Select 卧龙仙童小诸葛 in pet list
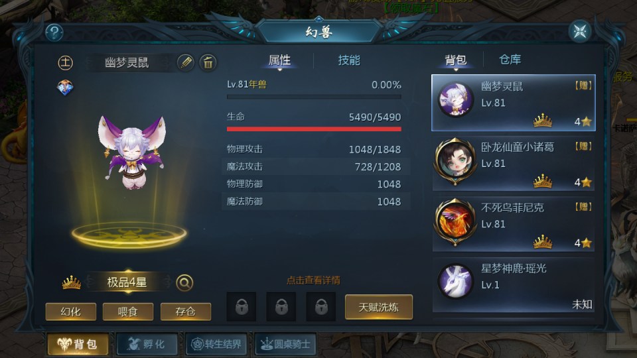637x358 pixels. pos(514,164)
